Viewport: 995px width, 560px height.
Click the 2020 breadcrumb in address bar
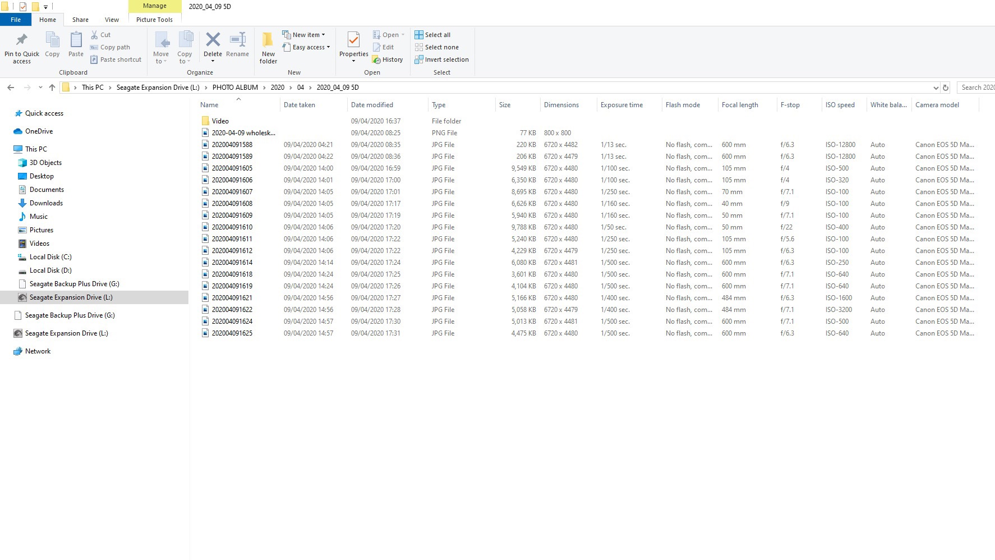[278, 88]
